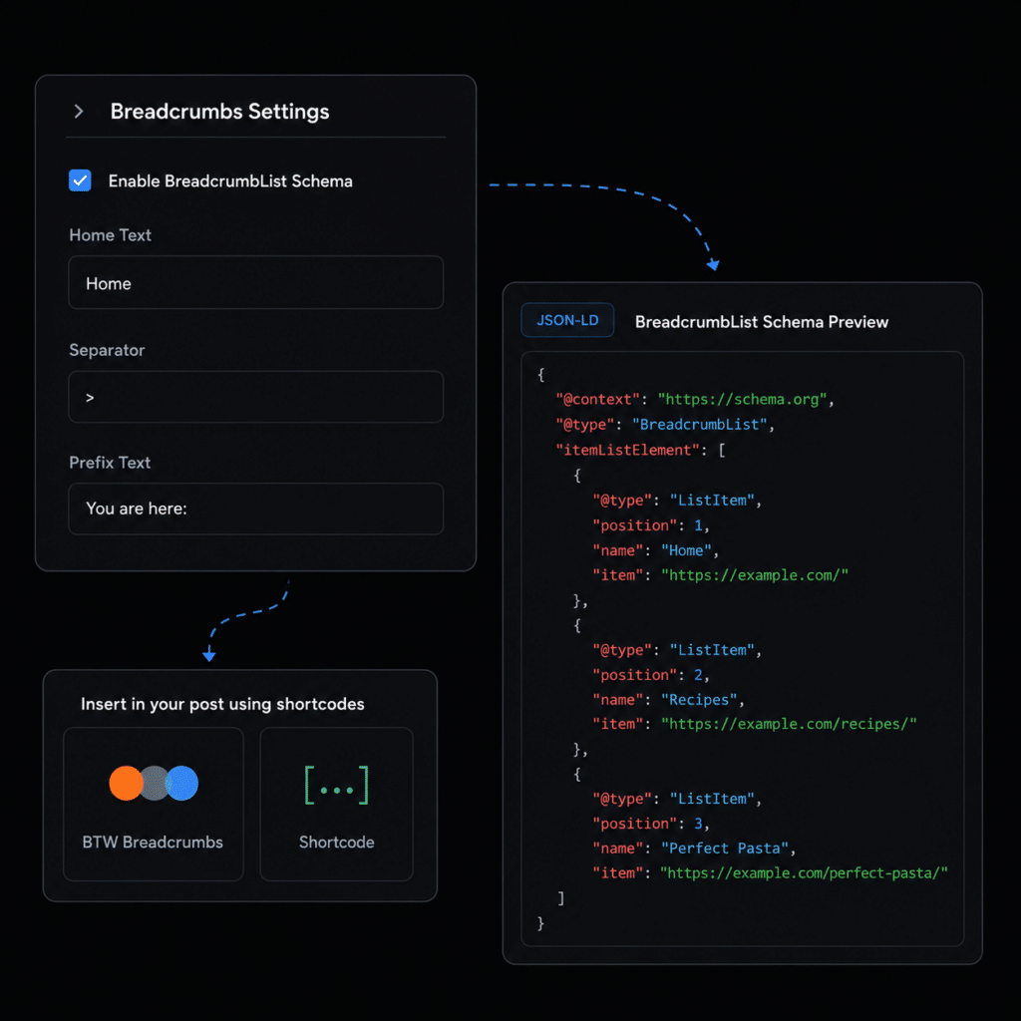
Task: Select the JSON-LD tab badge
Action: [567, 320]
